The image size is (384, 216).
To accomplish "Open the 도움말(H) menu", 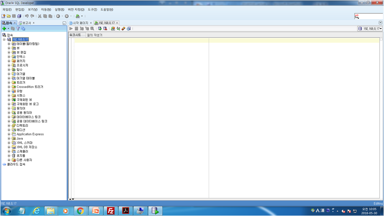I will tap(107, 10).
